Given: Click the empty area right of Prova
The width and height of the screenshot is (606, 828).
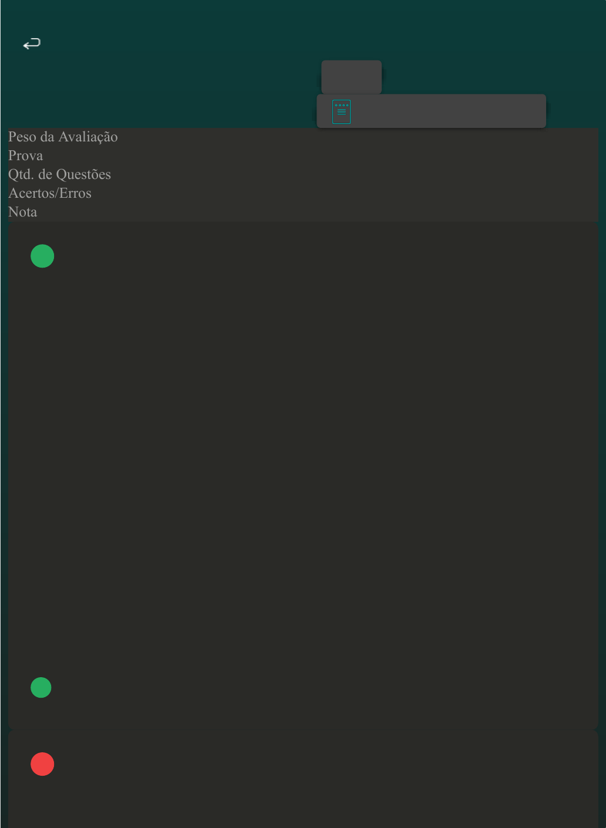Looking at the screenshot, I should pos(321,156).
